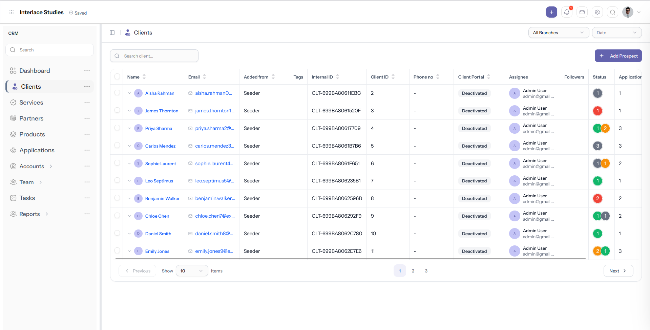Open settings via the gear icon
The width and height of the screenshot is (650, 330).
597,12
